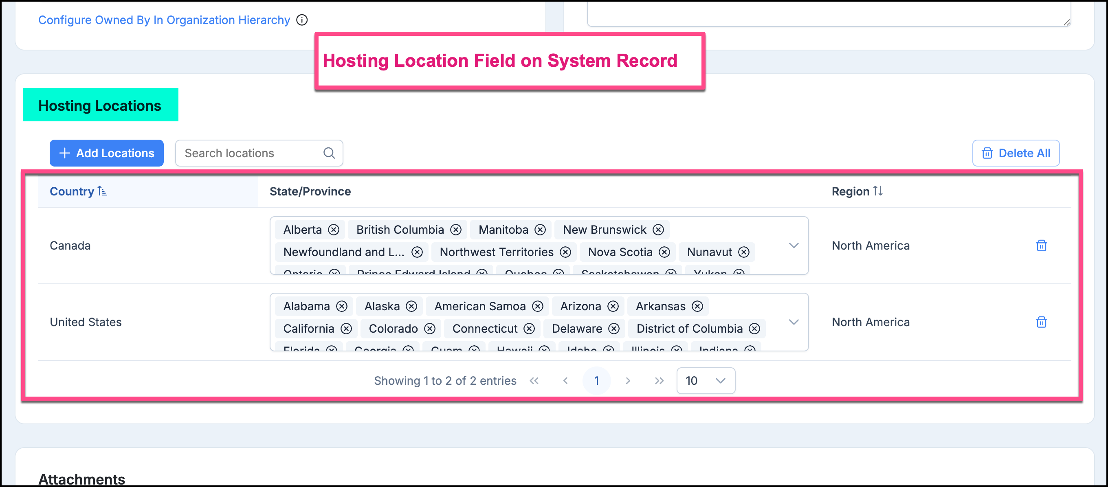
Task: Click the Showing 1 to 2 of 2 entries text
Action: click(445, 380)
